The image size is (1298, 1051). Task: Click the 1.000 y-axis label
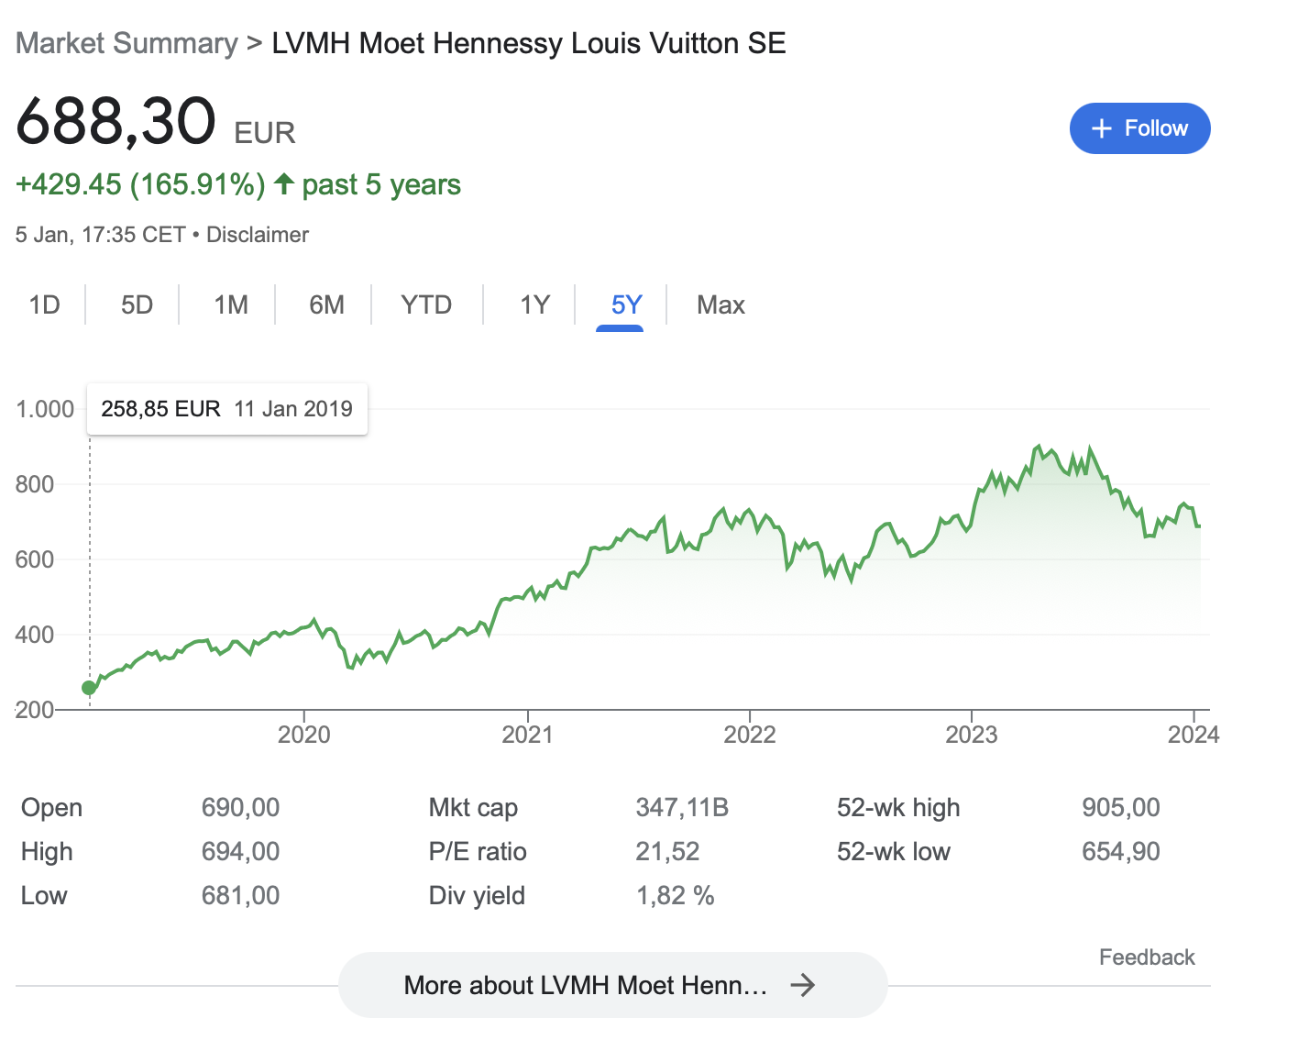[45, 409]
